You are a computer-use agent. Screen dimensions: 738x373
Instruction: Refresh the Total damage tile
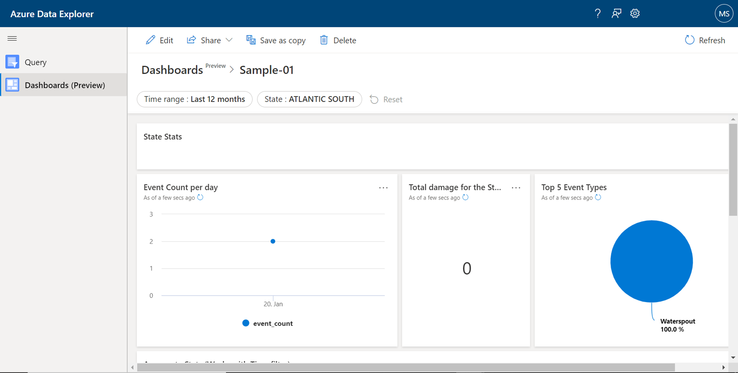click(x=466, y=197)
